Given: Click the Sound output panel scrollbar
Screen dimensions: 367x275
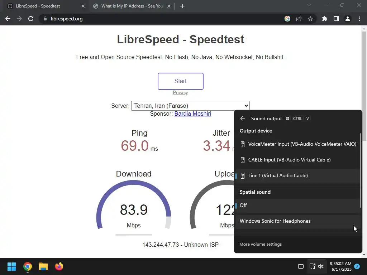Looking at the screenshot, I should (361, 170).
